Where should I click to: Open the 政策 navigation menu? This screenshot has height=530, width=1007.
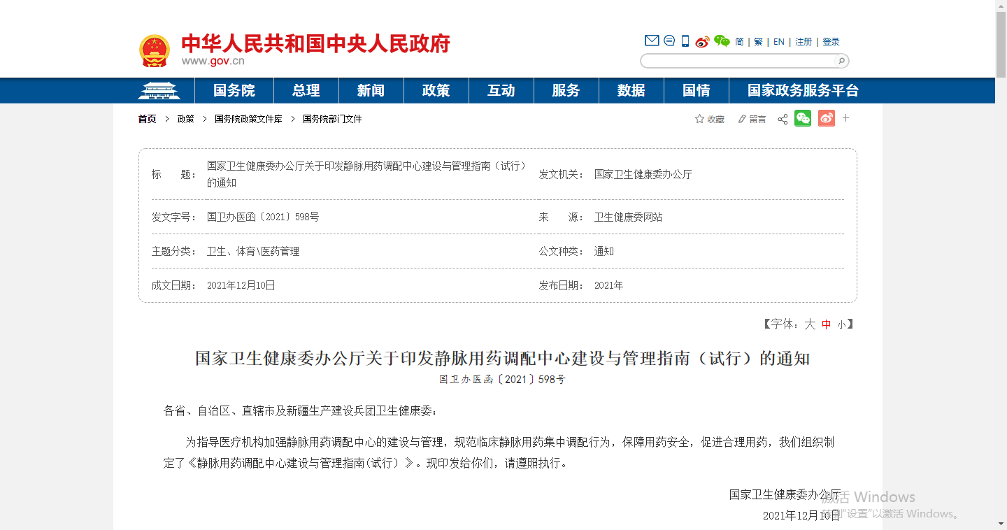tap(436, 90)
